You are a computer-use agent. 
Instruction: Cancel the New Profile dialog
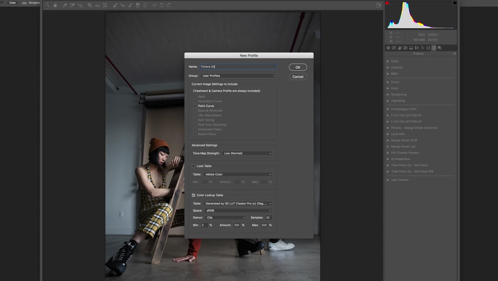(298, 76)
